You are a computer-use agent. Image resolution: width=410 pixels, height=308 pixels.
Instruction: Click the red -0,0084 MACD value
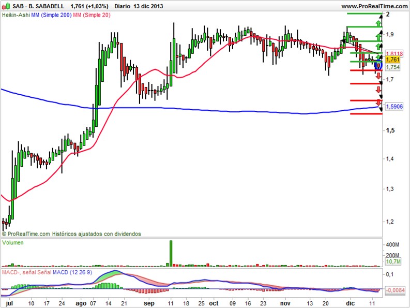tap(395, 290)
